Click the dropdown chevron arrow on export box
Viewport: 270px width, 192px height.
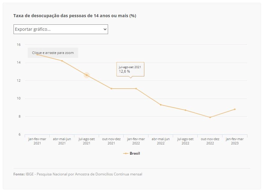(x=105, y=29)
